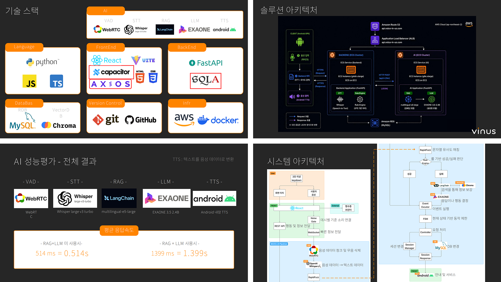Select the Amazon RDS MySQL icon
501x282 pixels.
[x=375, y=123]
